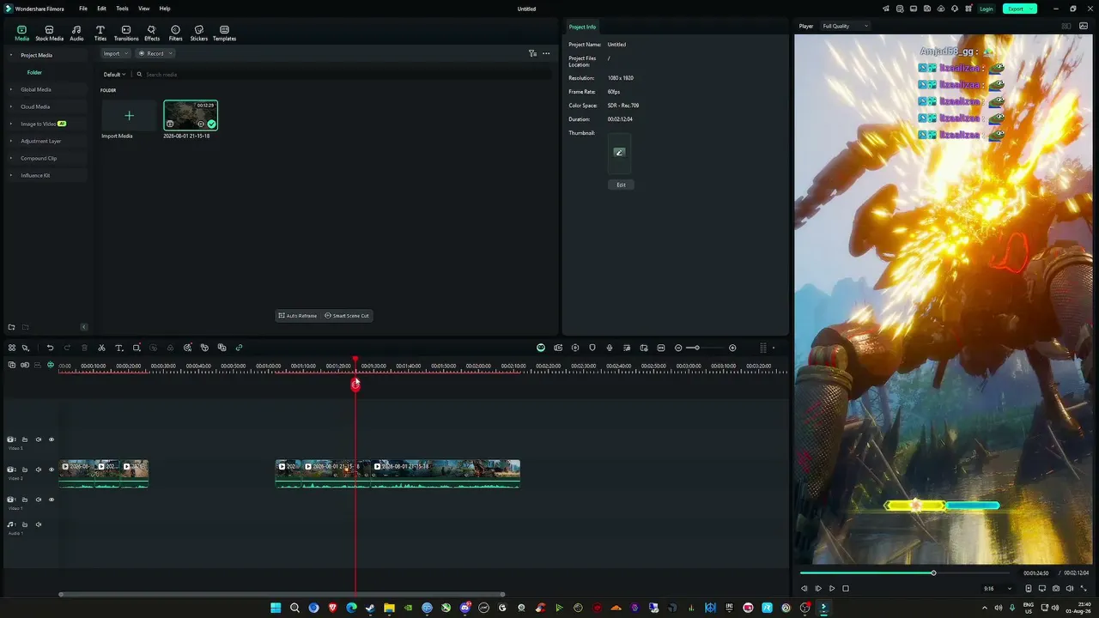Open the View menu

pos(143,9)
